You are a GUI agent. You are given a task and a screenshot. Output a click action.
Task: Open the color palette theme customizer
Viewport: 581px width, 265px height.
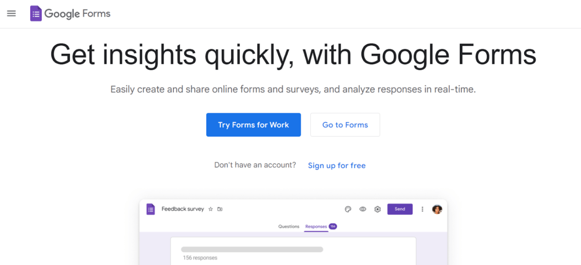click(348, 209)
